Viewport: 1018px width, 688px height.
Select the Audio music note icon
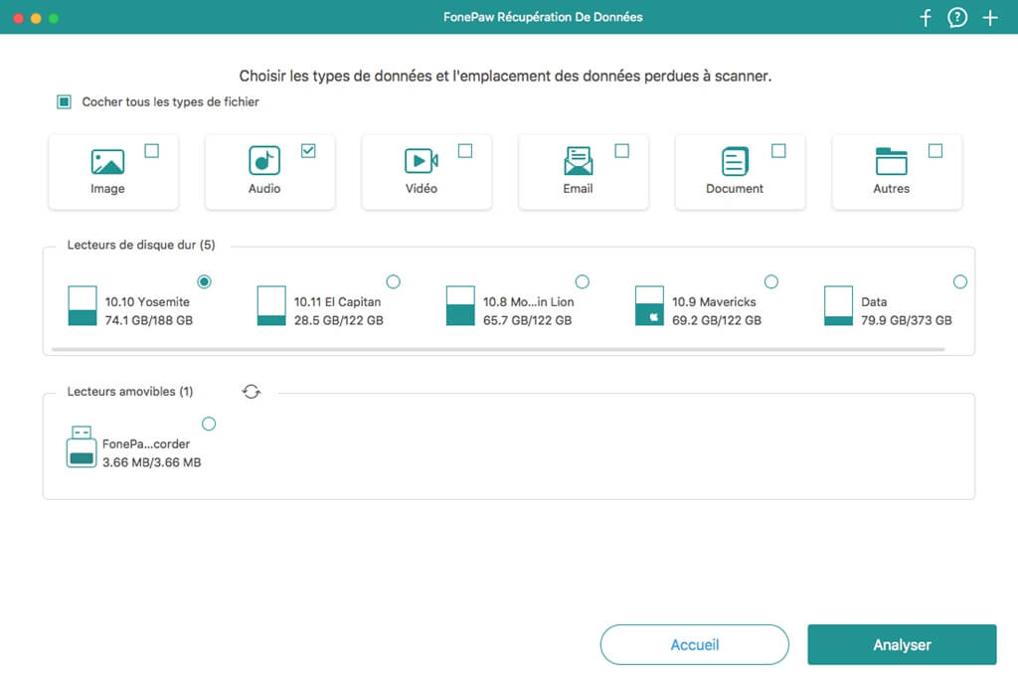tap(264, 160)
